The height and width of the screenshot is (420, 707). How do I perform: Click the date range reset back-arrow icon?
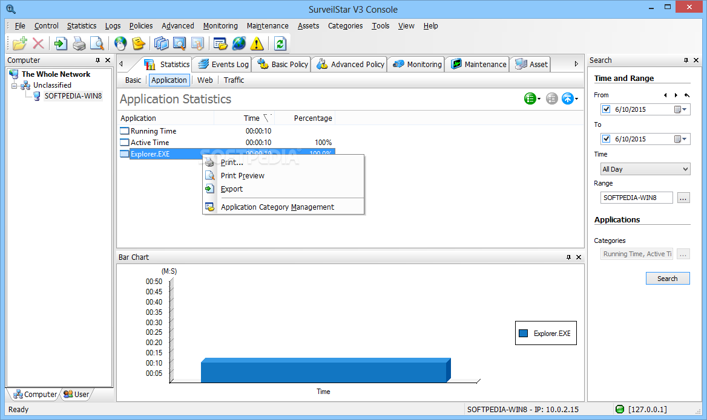[x=686, y=95]
